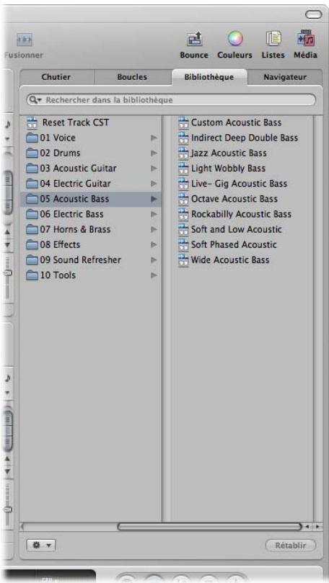Click the horizontal scrollbar left arrow
The image size is (329, 583).
click(x=307, y=527)
